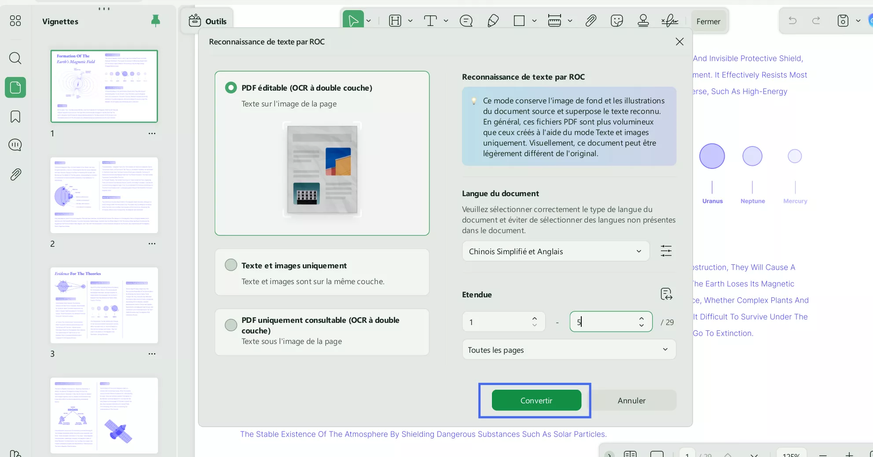873x457 pixels.
Task: Select the measurement ruler tool
Action: 554,21
